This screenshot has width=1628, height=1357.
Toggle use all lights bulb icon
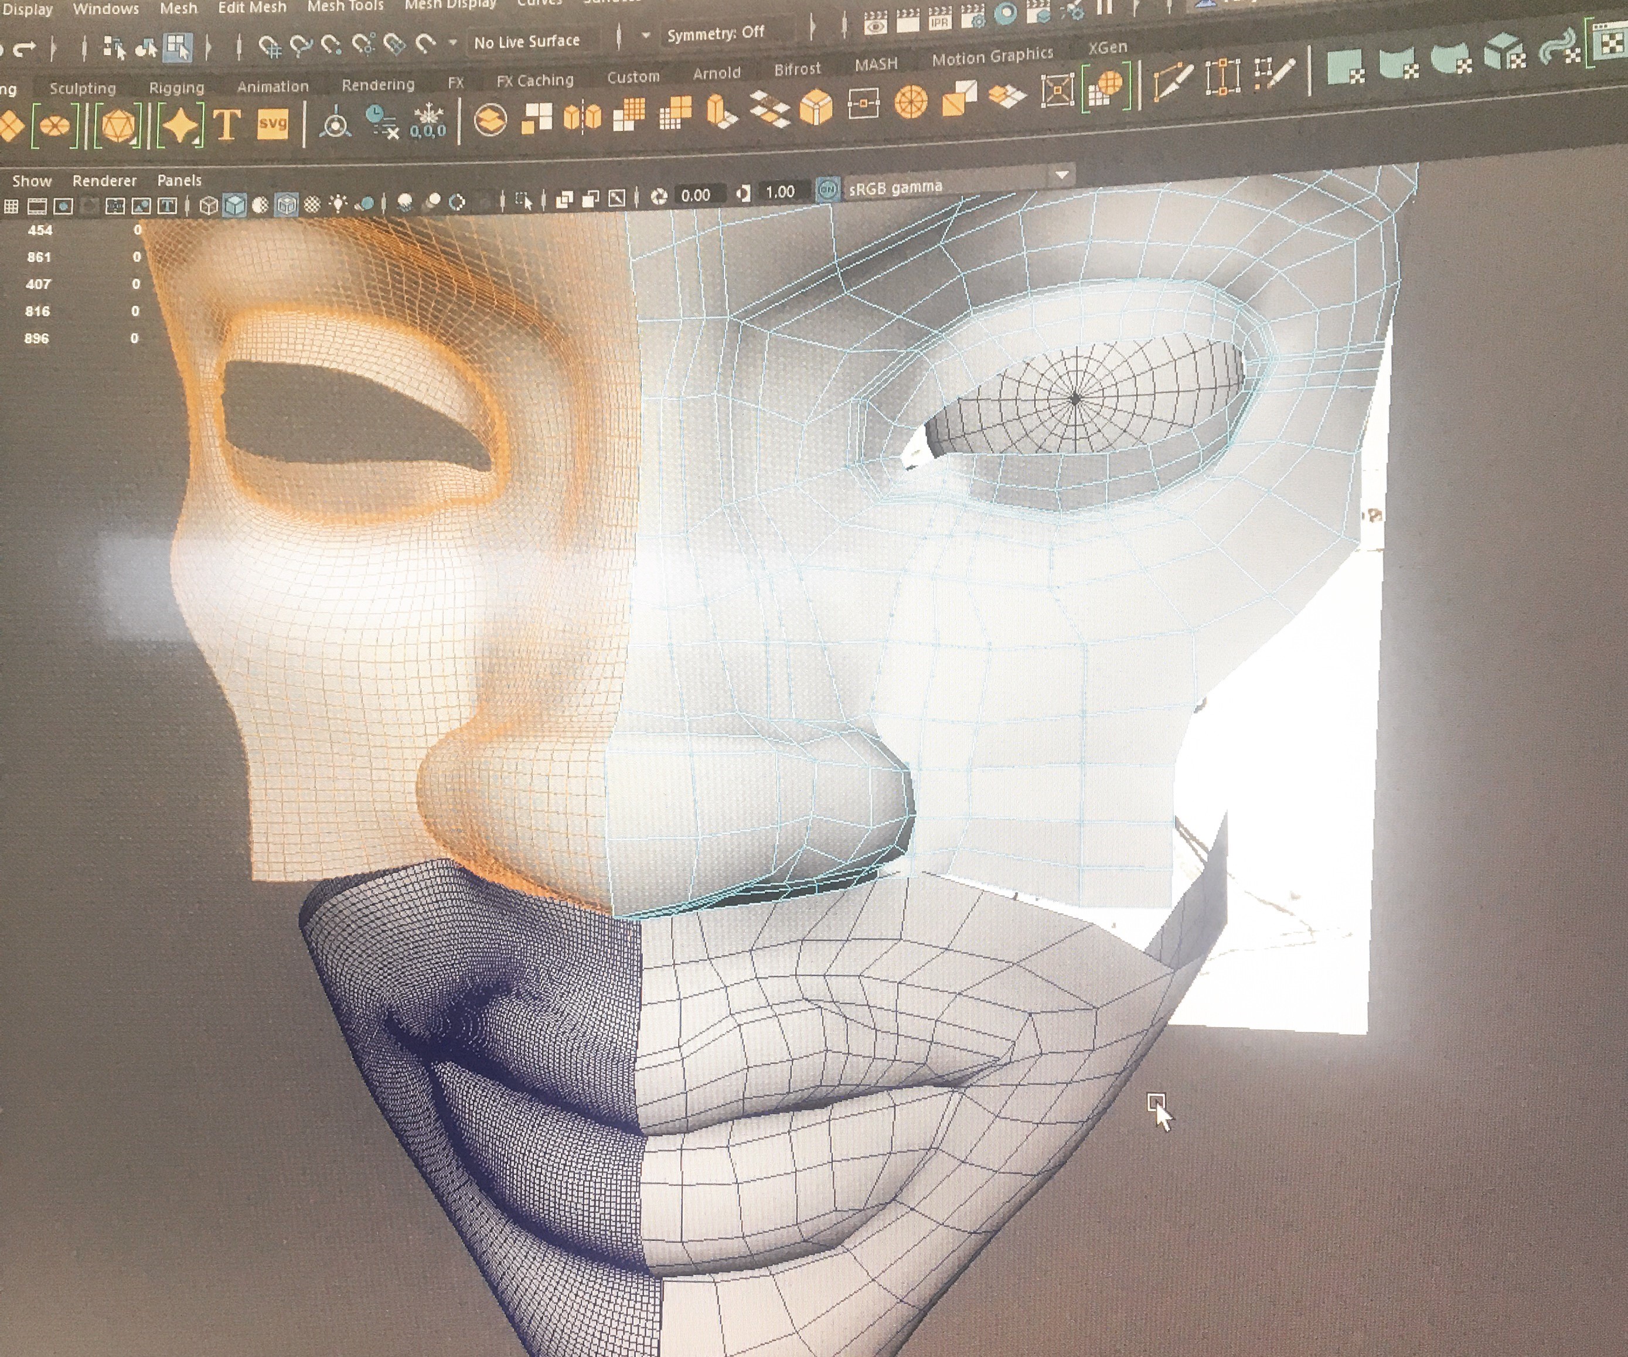(x=338, y=204)
